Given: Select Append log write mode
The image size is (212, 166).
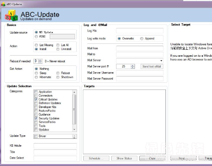Looking at the screenshot, I should click(142, 39).
